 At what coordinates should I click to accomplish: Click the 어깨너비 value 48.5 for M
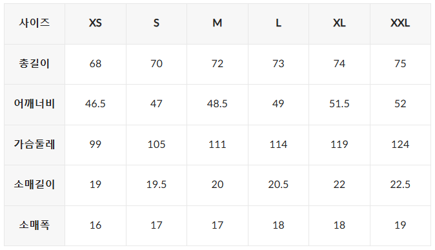click(217, 105)
